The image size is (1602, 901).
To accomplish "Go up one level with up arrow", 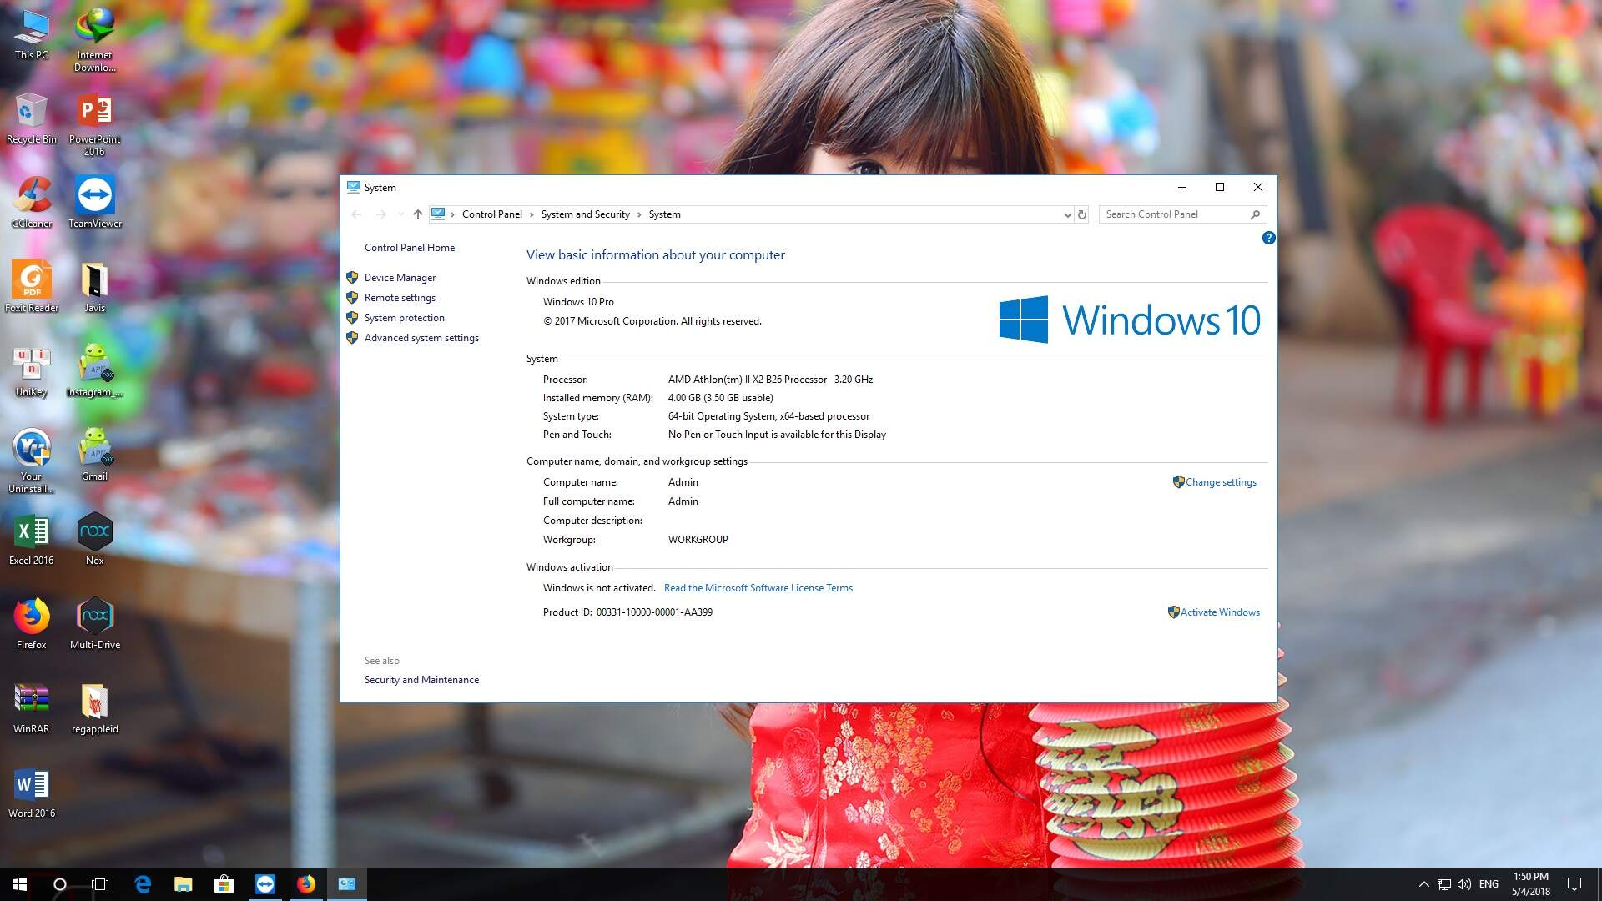I will [418, 214].
